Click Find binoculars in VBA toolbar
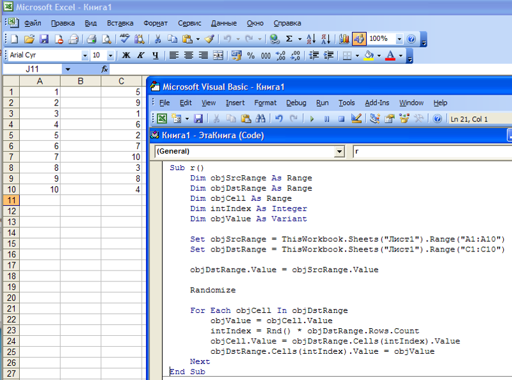Viewport: 512px width, 380px height. coord(260,118)
